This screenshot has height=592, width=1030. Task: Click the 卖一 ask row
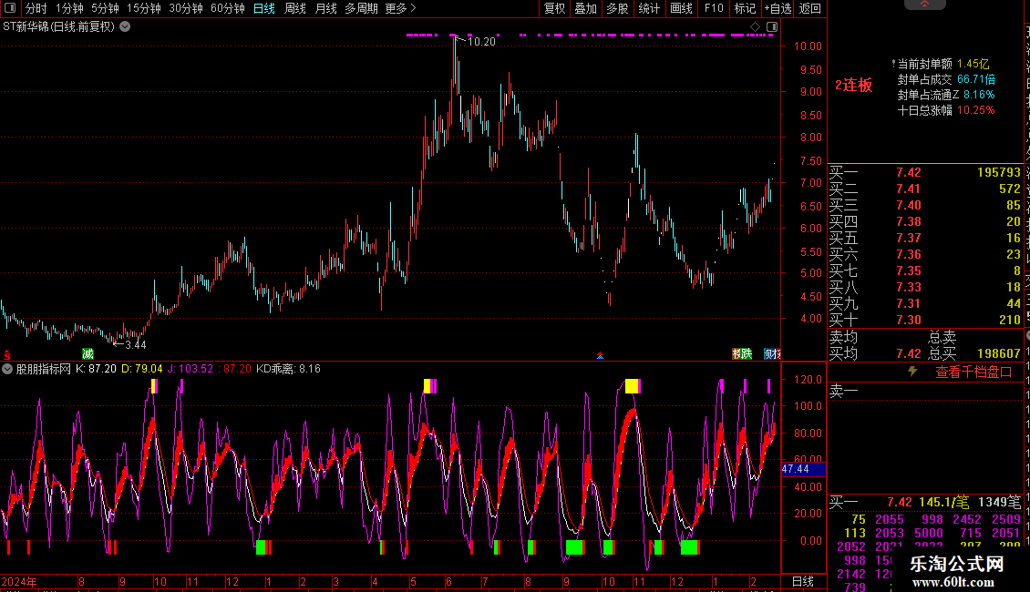coord(925,392)
